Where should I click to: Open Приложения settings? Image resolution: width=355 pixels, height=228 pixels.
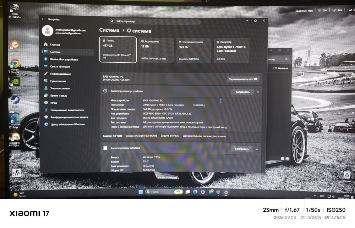point(68,81)
